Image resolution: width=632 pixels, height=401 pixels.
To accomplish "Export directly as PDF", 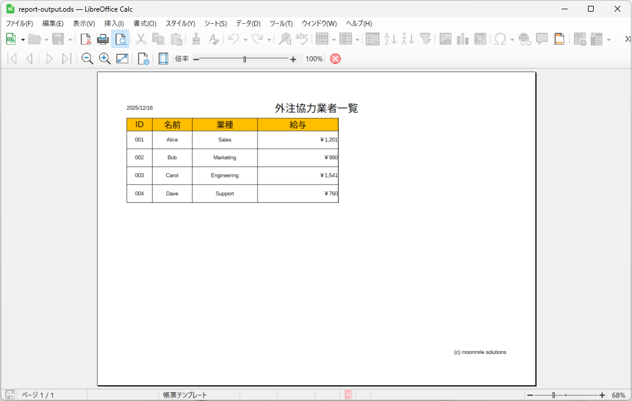I will point(86,40).
